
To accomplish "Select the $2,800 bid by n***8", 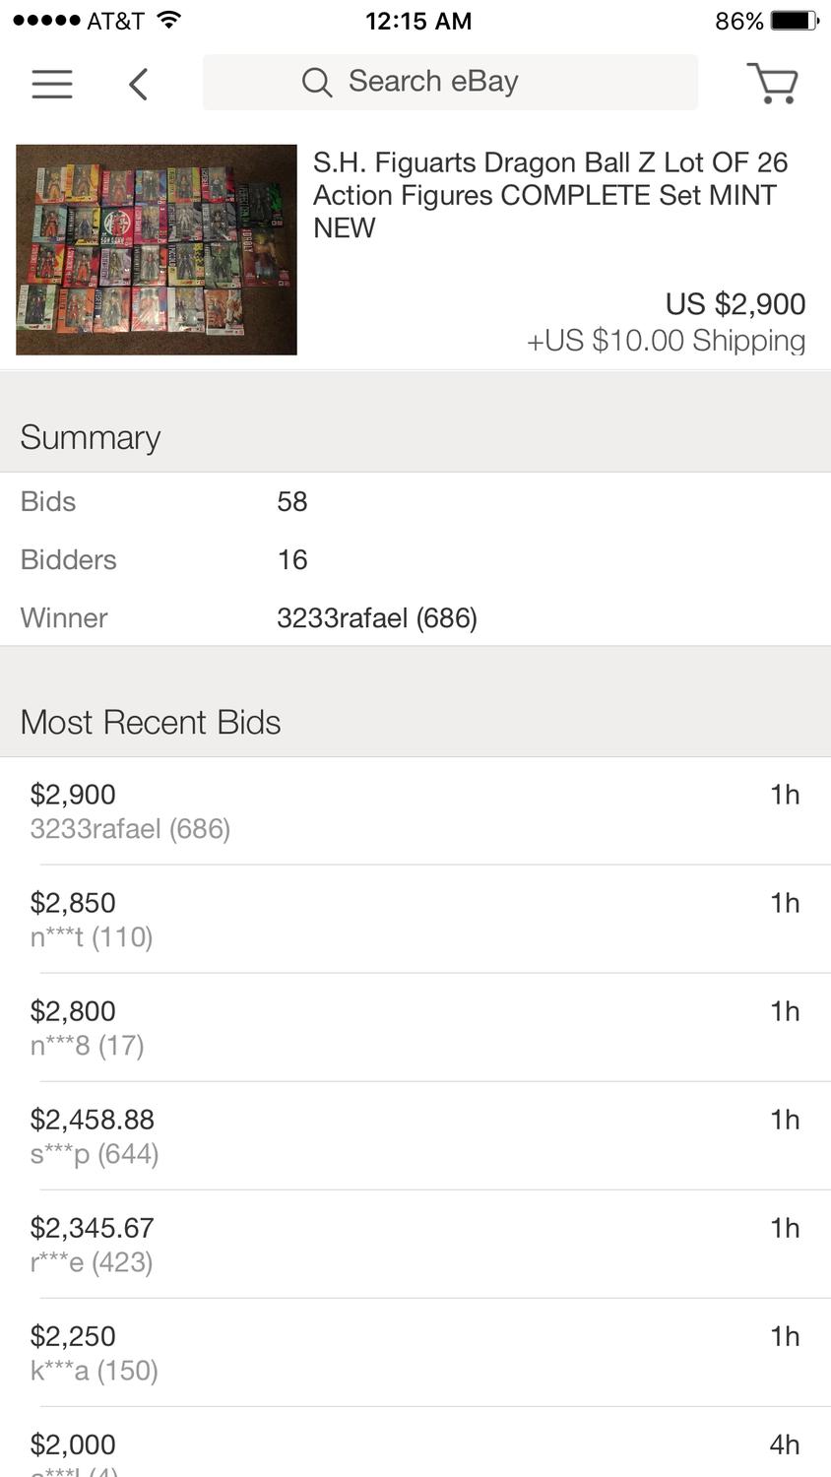I will [x=415, y=1028].
